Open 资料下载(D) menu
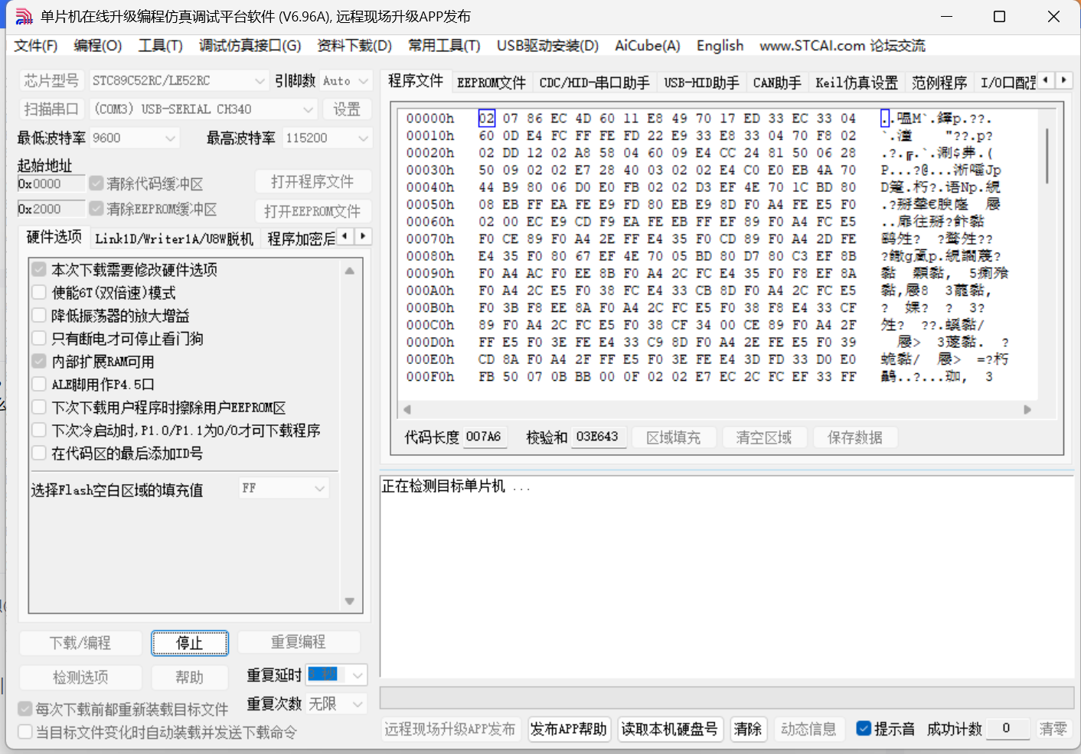 pos(354,46)
